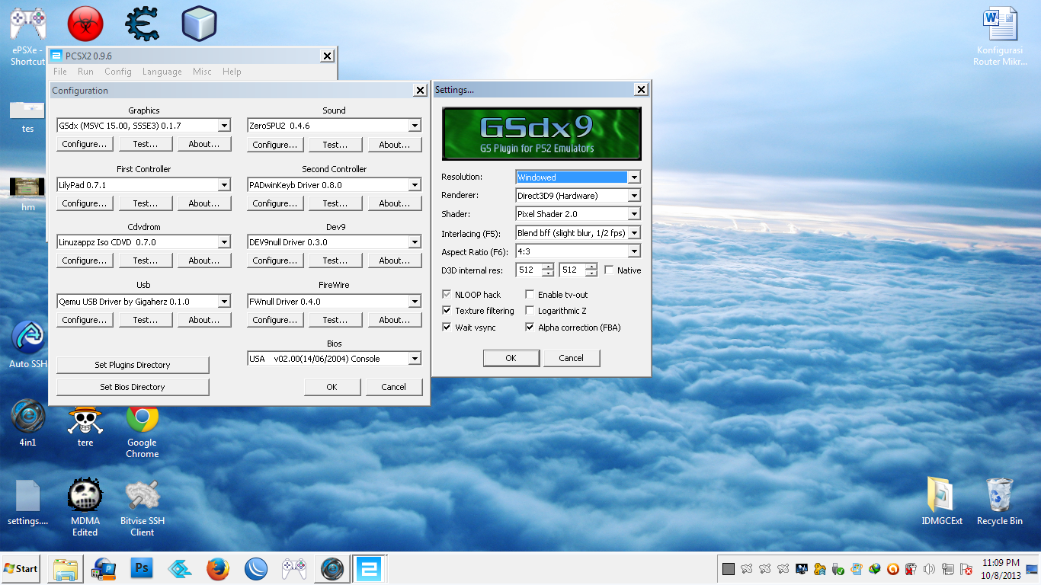This screenshot has height=585, width=1041.
Task: Open the blue cube desktop icon
Action: coord(199,24)
